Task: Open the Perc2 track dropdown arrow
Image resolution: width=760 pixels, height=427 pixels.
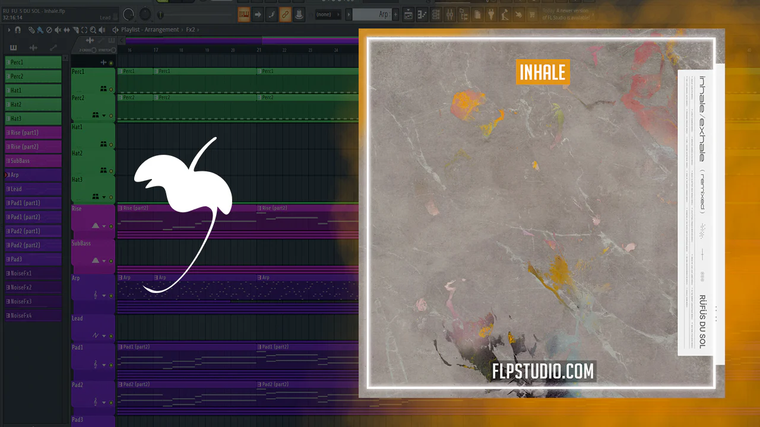Action: (104, 116)
